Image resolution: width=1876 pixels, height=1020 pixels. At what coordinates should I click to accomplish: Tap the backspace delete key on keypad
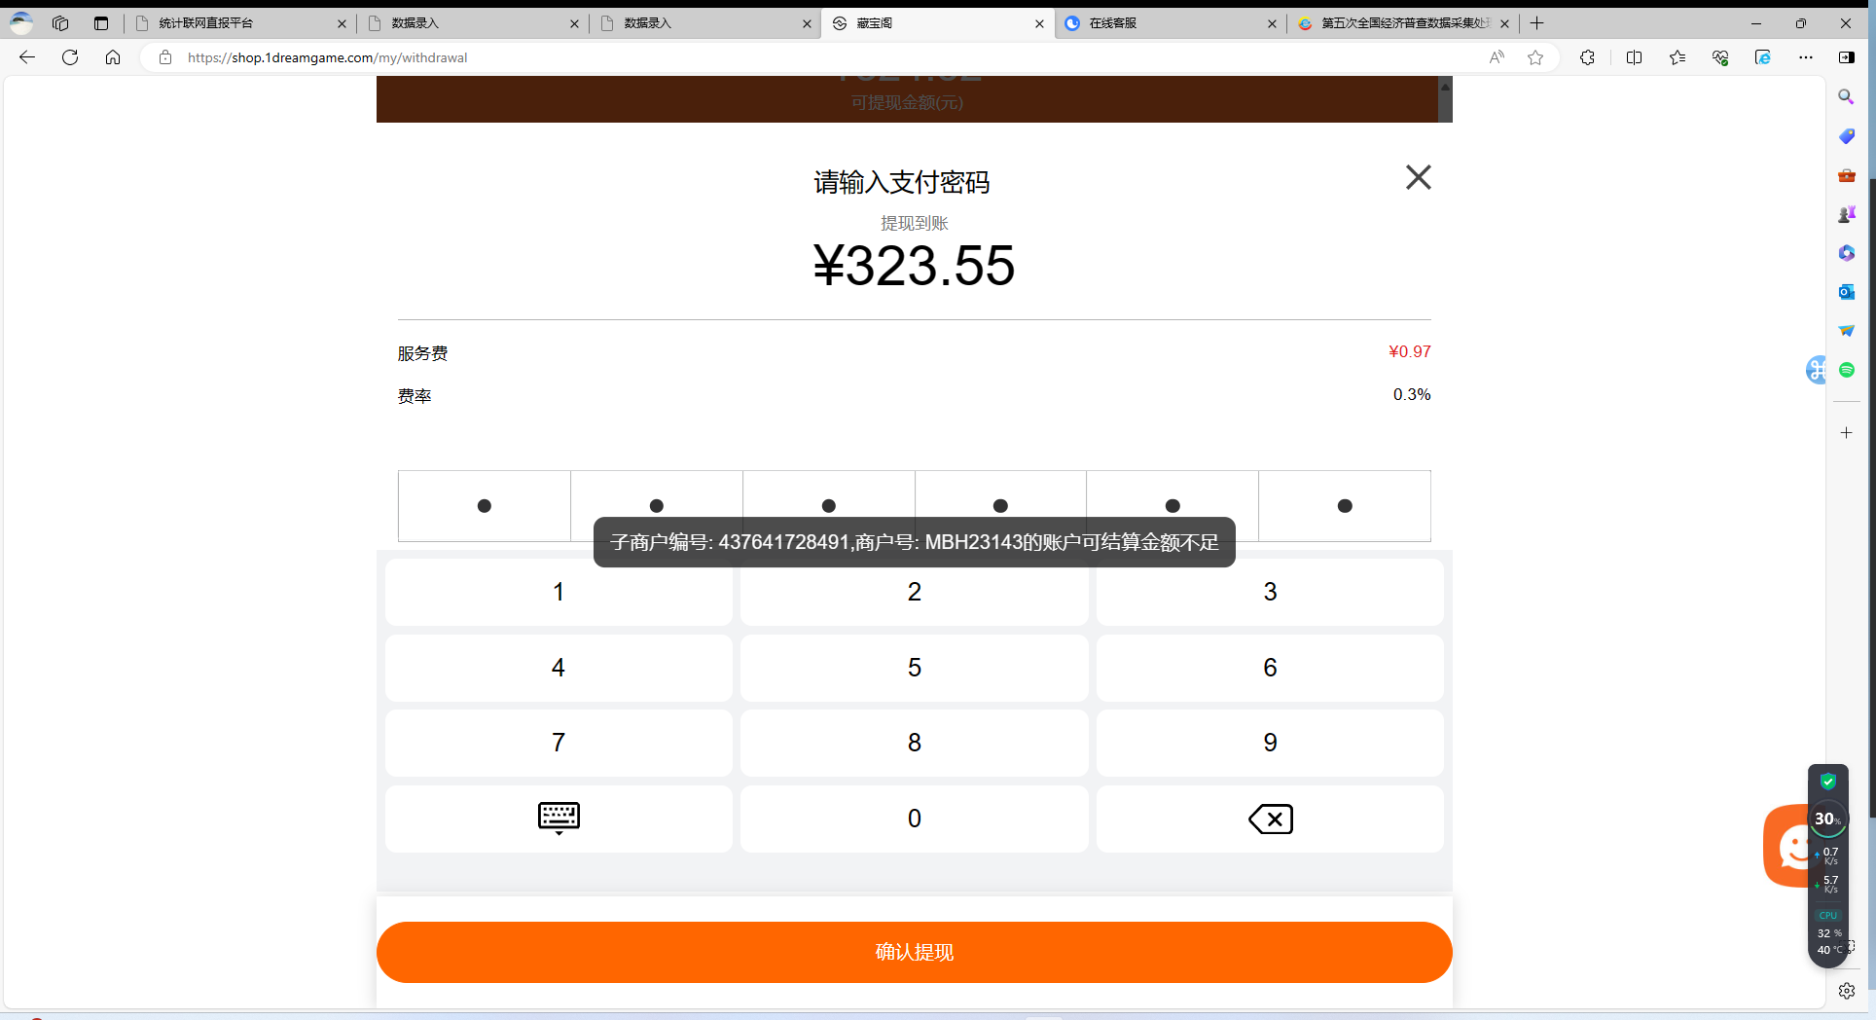point(1270,819)
